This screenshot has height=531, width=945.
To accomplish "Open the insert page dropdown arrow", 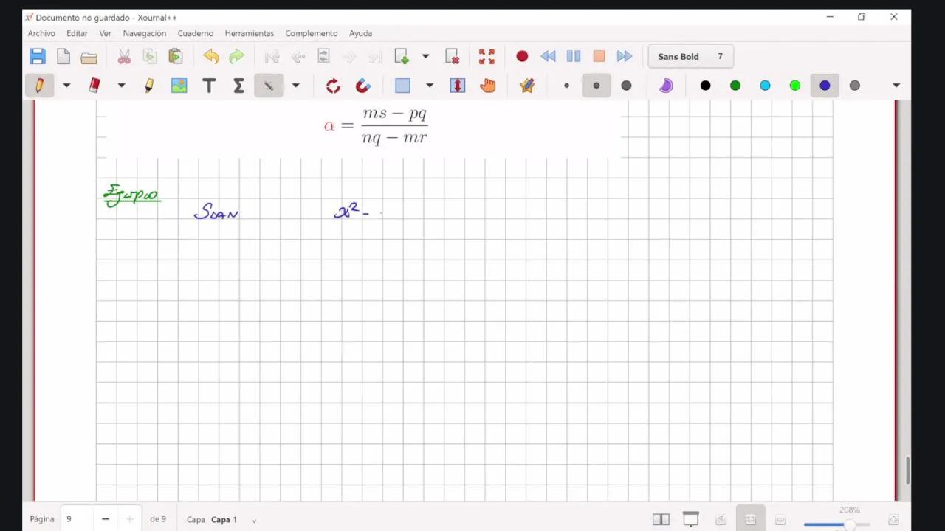I will click(x=425, y=57).
